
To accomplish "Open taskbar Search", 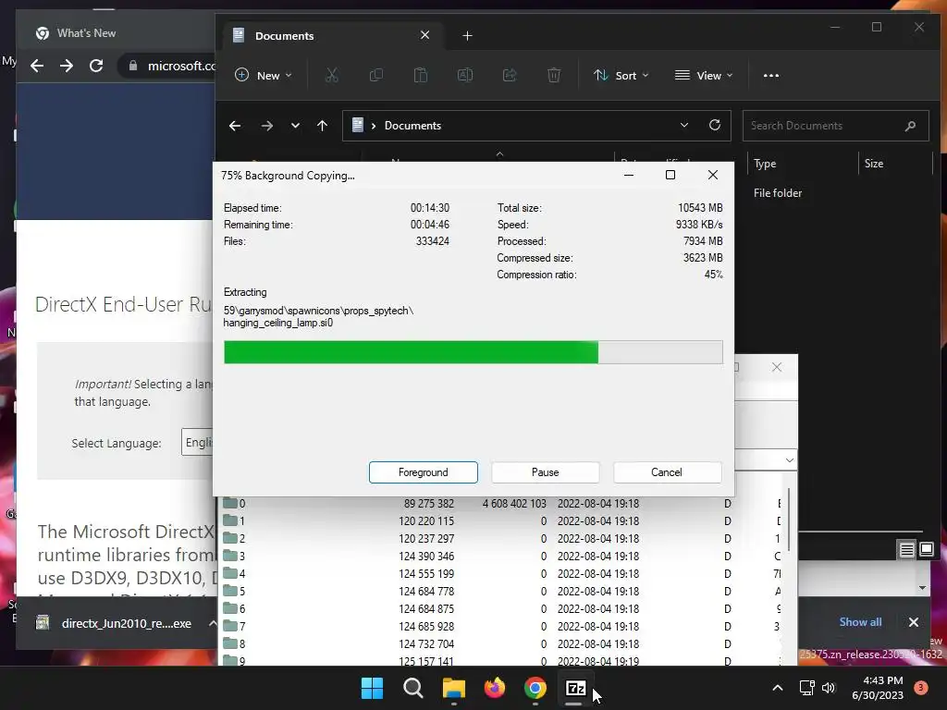I will pos(413,688).
